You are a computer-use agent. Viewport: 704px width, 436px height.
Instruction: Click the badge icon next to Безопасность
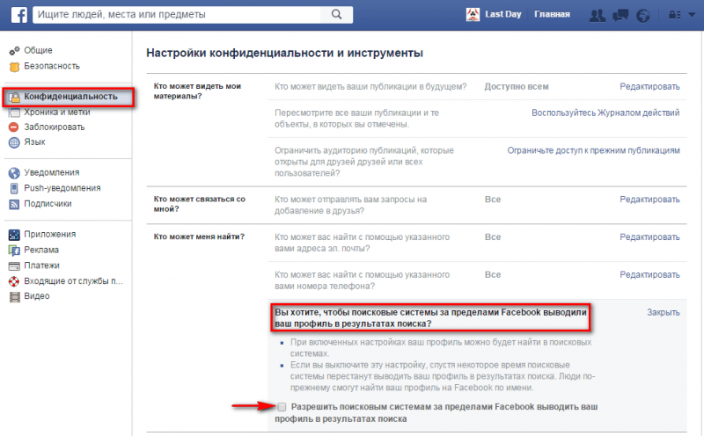click(14, 67)
